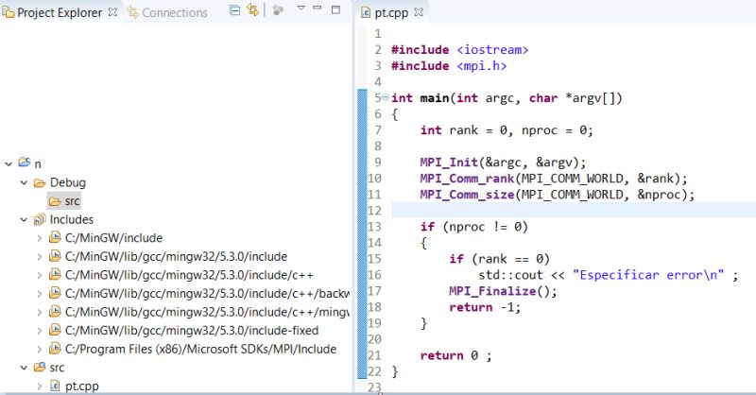Click the main function name

[x=435, y=98]
